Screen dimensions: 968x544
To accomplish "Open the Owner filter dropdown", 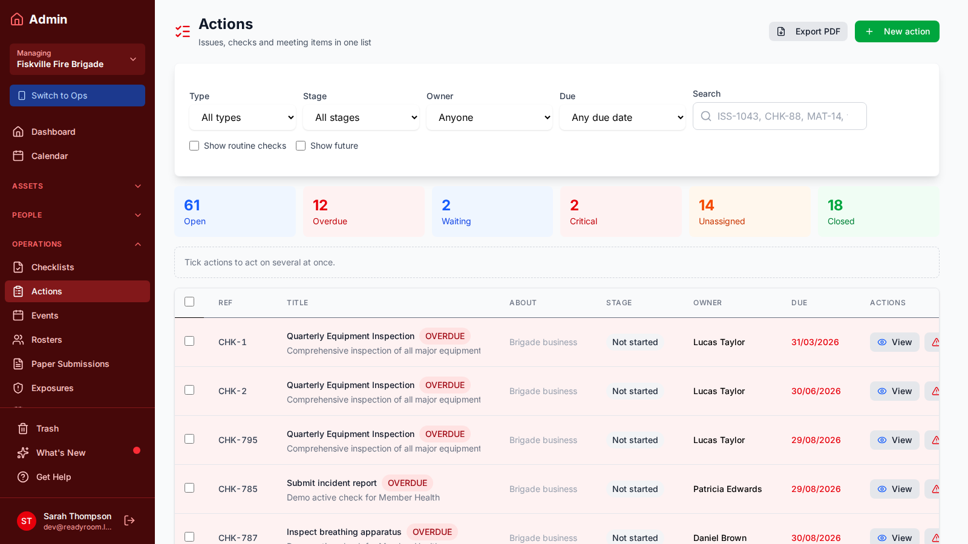I will click(x=489, y=117).
